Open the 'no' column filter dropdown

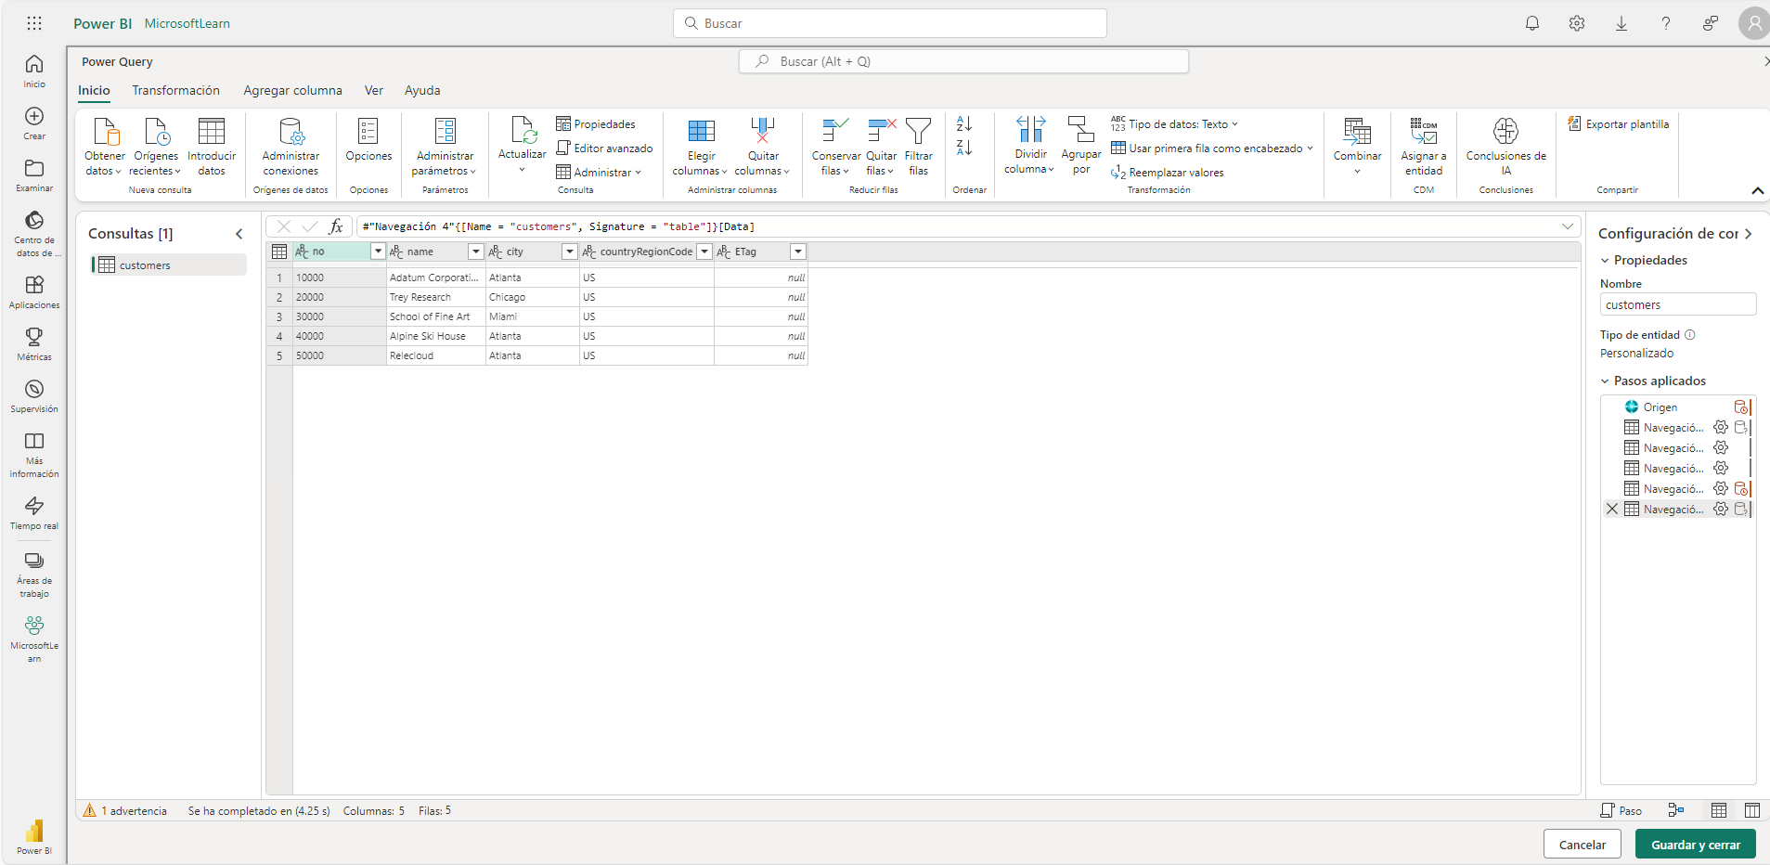tap(378, 252)
